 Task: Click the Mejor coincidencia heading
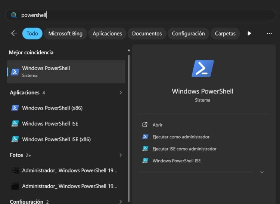tap(31, 53)
